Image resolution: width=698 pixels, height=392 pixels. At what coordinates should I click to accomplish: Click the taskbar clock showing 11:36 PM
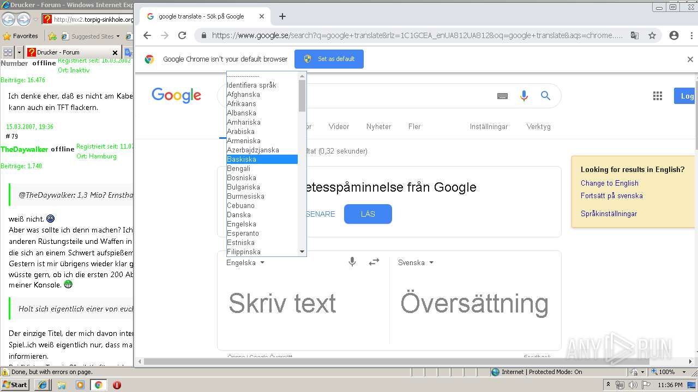[x=670, y=385]
